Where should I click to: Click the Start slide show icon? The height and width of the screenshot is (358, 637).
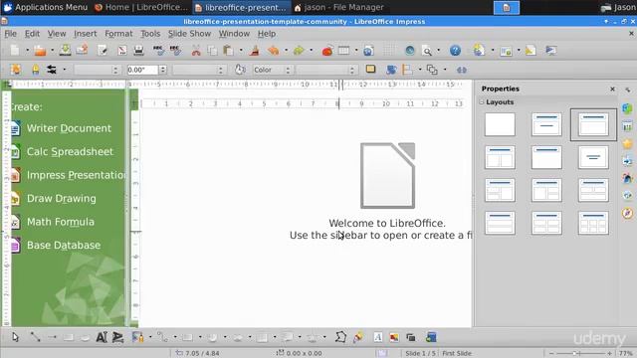(x=550, y=51)
